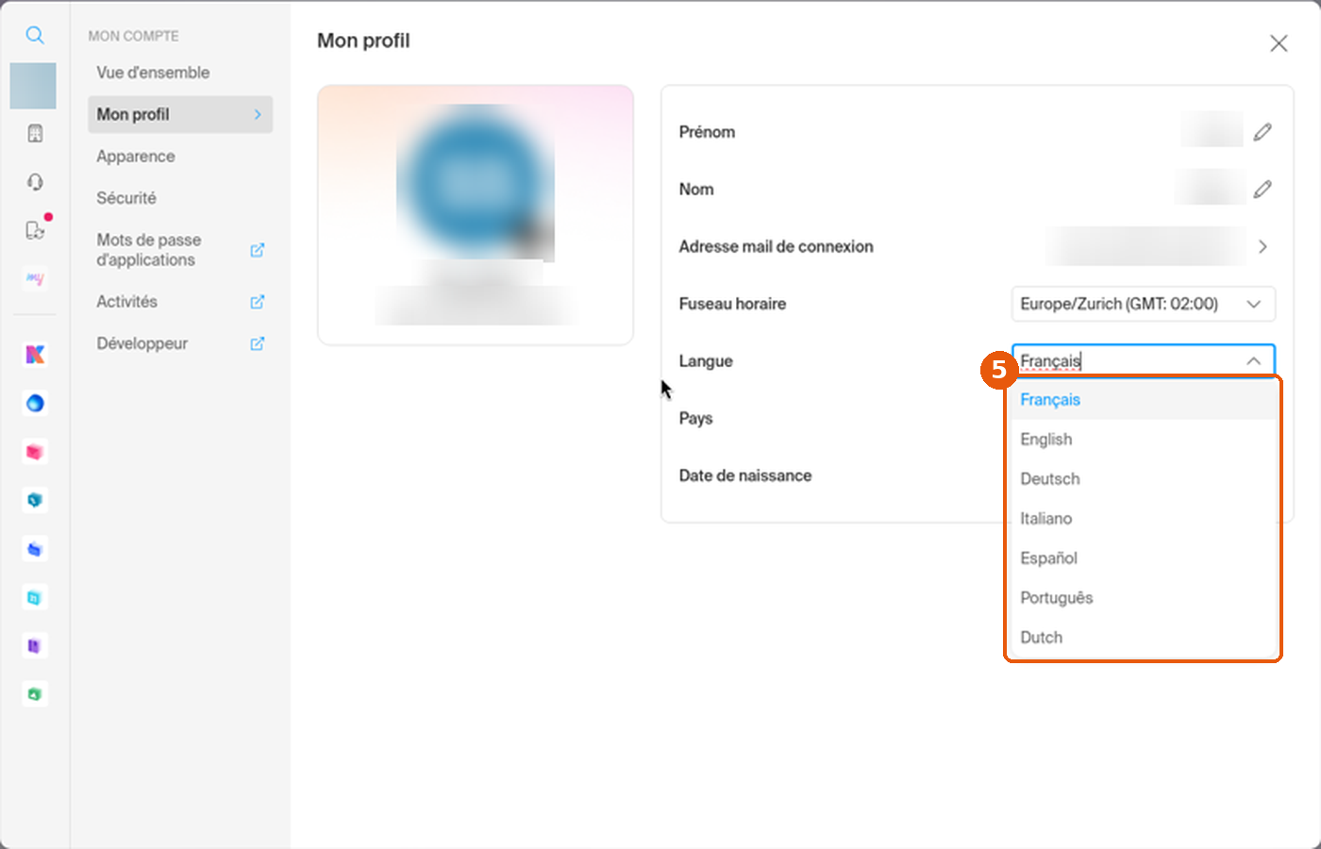1321x849 pixels.
Task: Open the 'my' app icon in the sidebar
Action: pyautogui.click(x=35, y=279)
